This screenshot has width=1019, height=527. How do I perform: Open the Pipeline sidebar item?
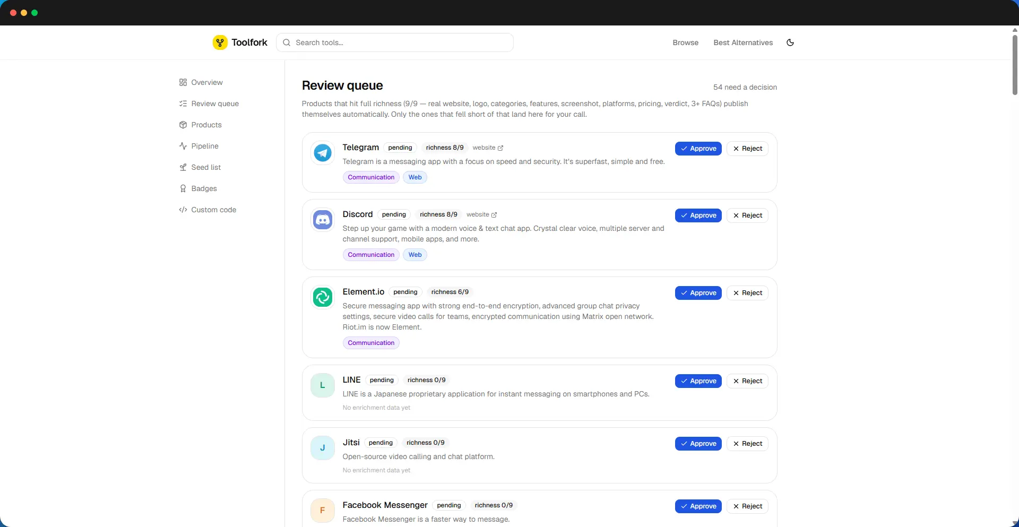tap(199, 146)
